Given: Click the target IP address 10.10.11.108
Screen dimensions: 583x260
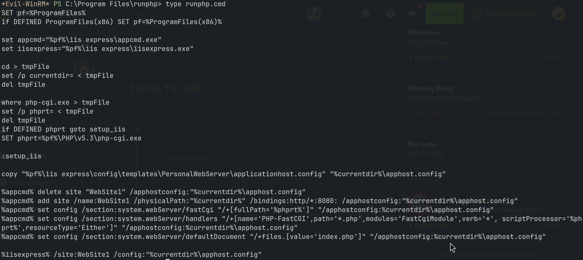Looking at the screenshot, I should [x=165, y=89].
